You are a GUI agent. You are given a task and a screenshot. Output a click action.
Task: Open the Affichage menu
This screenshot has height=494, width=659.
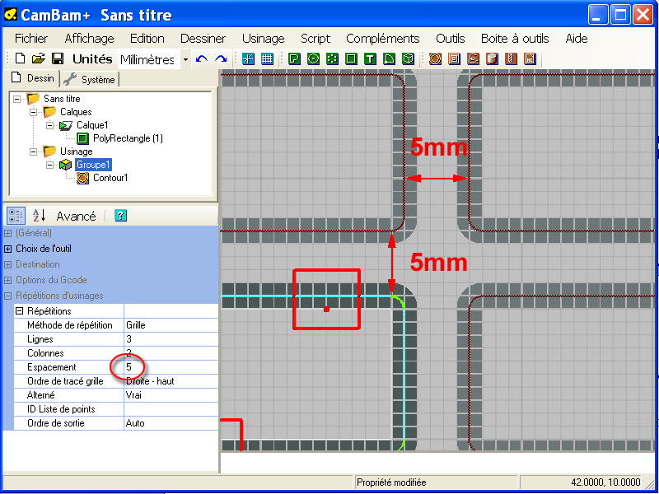pyautogui.click(x=89, y=39)
